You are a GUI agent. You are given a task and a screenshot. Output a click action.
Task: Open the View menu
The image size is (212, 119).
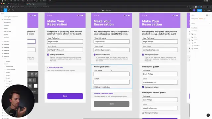coord(19,1)
